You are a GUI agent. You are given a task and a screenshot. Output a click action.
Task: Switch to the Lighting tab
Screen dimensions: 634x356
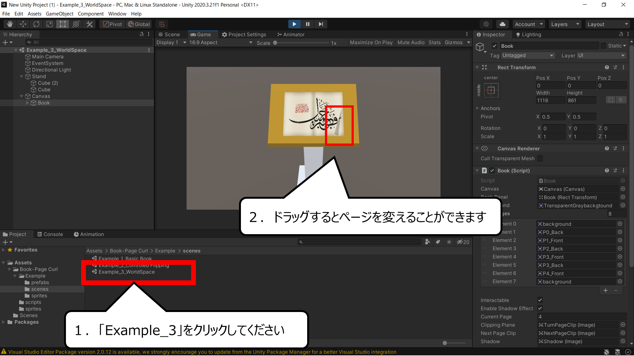pos(528,34)
